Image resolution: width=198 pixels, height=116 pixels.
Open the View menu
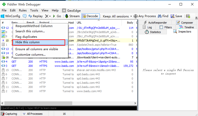[45, 10]
